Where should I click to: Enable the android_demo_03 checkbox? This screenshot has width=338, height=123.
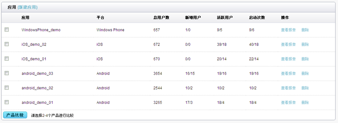(7, 73)
